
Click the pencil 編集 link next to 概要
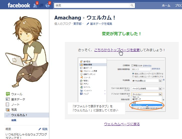[x=43, y=129]
